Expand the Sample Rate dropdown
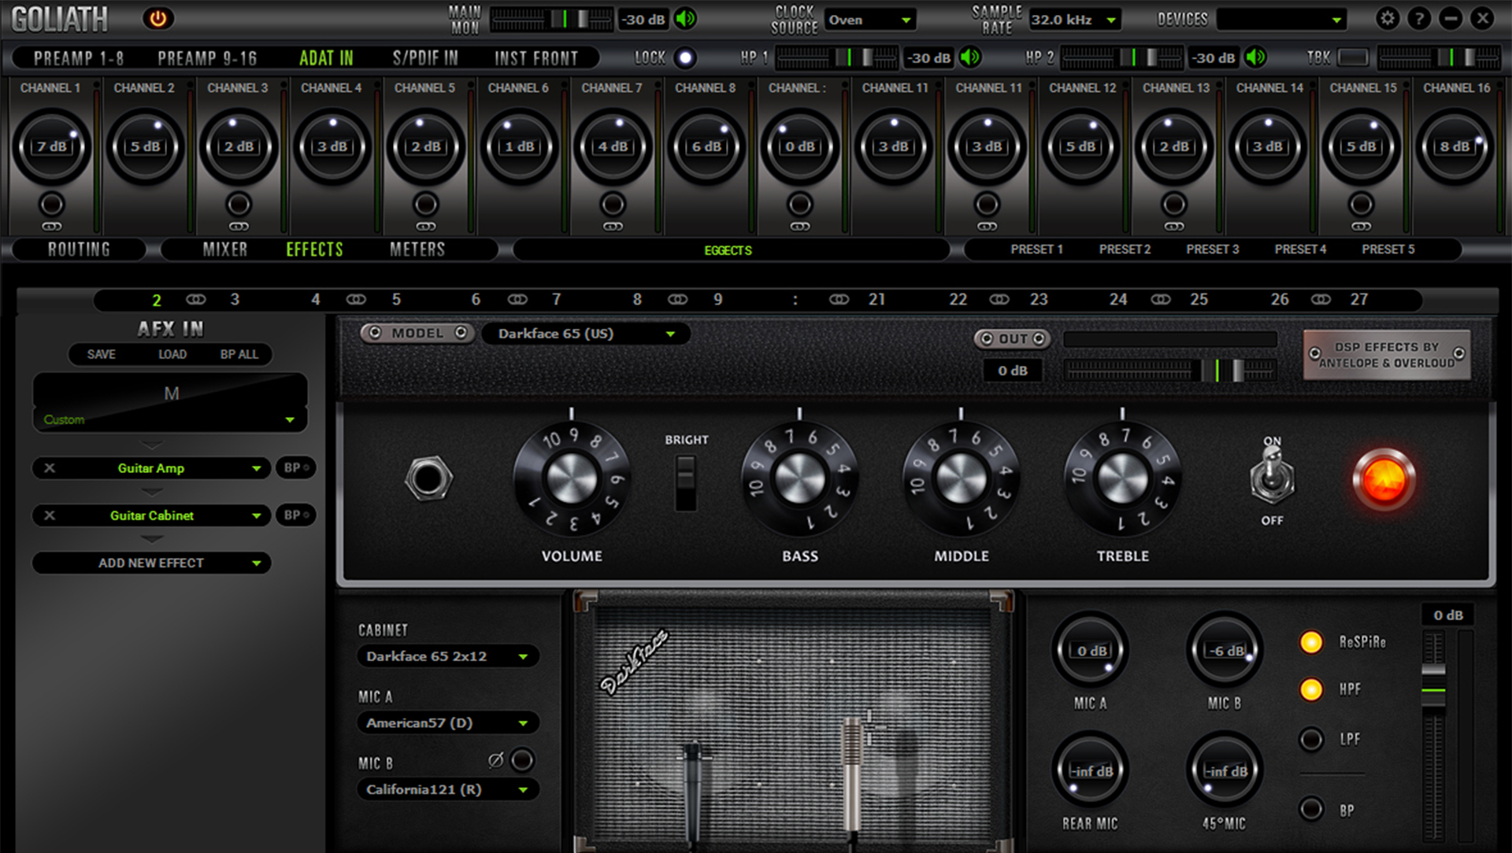Screen dimensions: 1512x853 pyautogui.click(x=1075, y=20)
